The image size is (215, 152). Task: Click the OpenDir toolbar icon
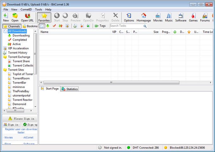pos(88,17)
